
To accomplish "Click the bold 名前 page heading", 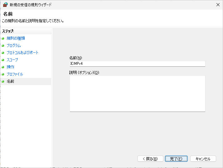I will (x=8, y=14).
